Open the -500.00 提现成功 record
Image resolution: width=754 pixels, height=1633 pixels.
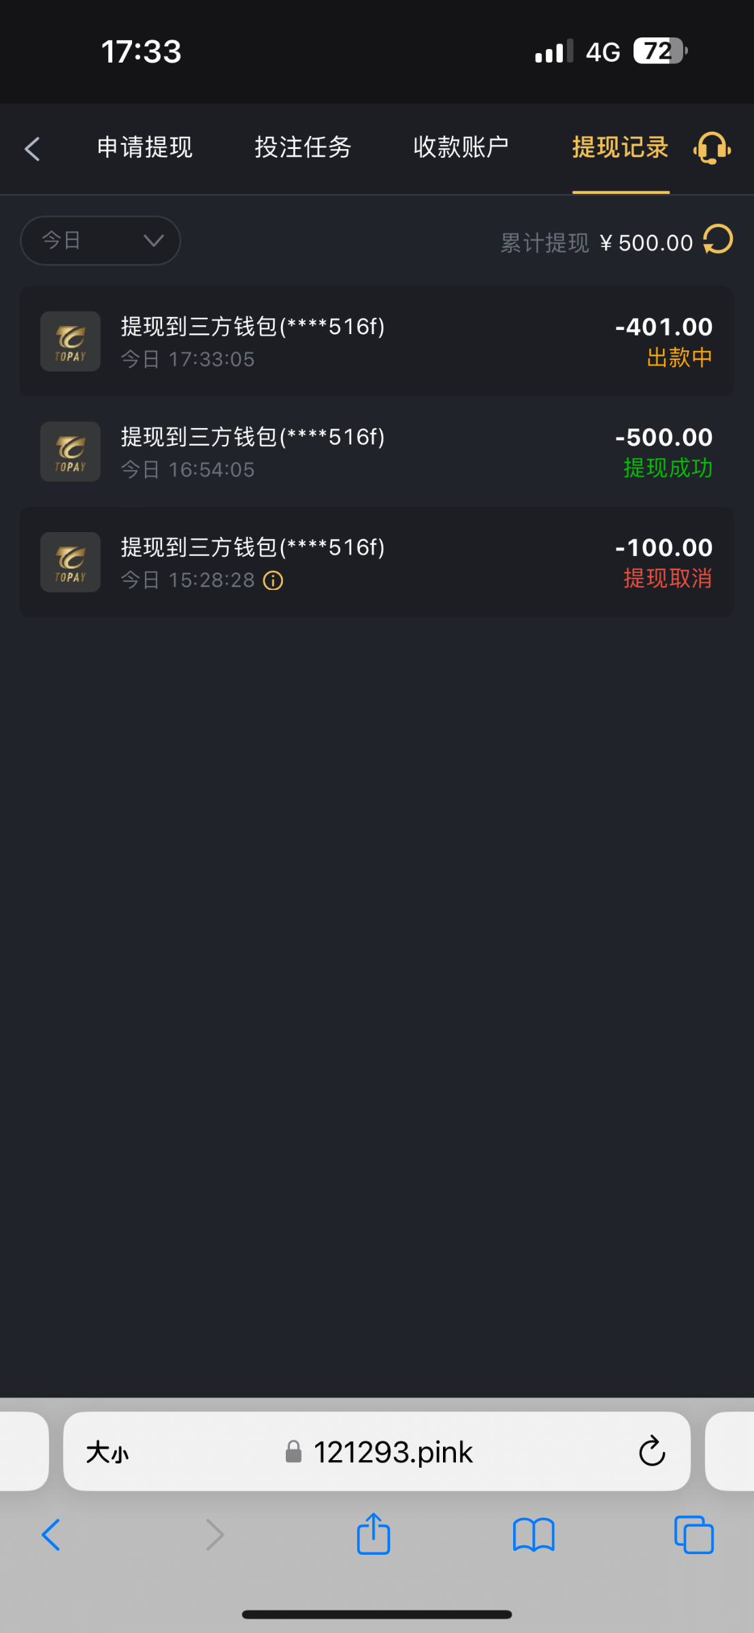pyautogui.click(x=376, y=452)
